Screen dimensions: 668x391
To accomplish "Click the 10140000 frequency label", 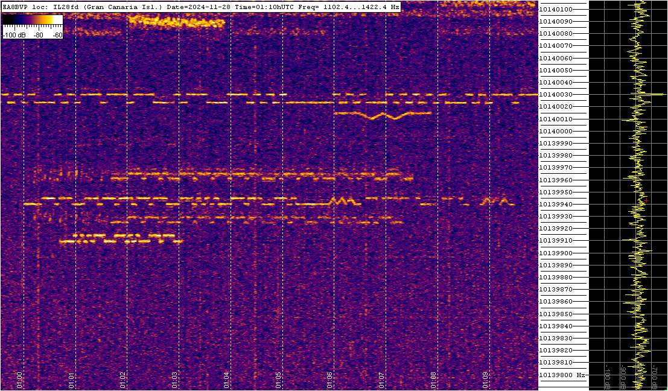I will [556, 131].
